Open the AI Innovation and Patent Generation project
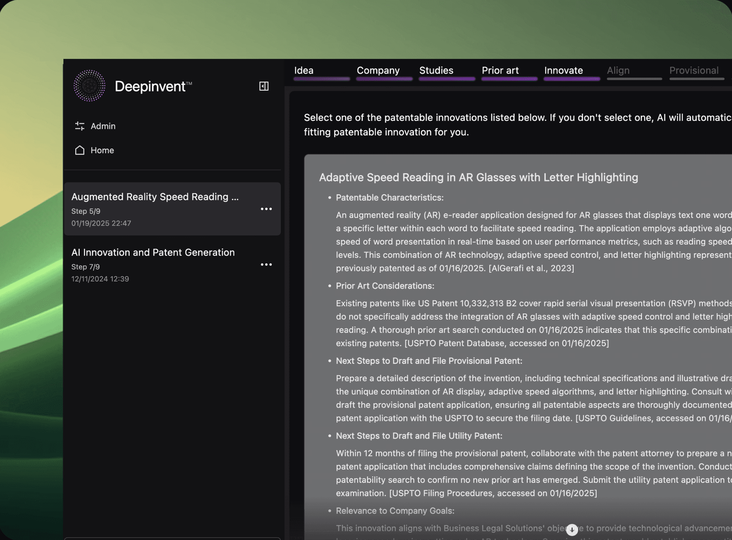 172,265
